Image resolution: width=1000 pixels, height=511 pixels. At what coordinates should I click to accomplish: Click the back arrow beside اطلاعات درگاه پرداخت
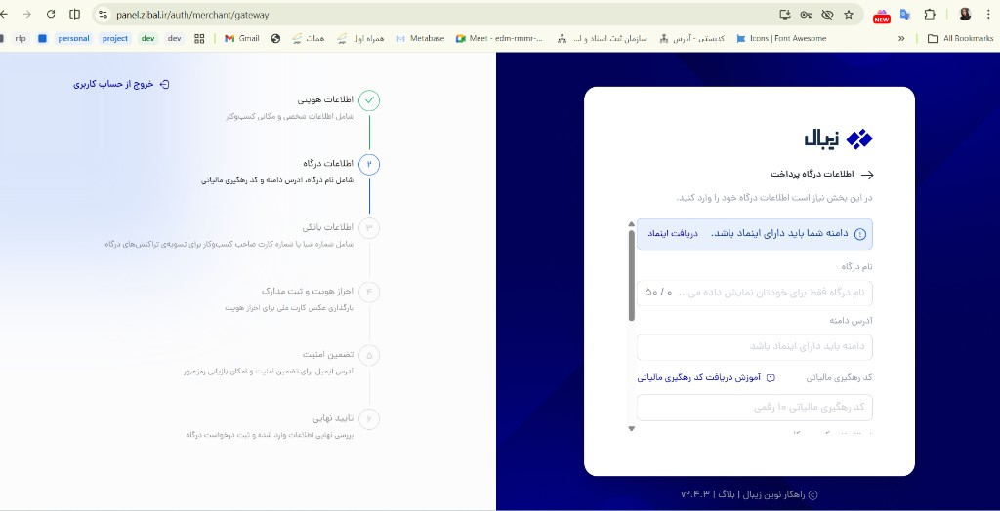(867, 175)
